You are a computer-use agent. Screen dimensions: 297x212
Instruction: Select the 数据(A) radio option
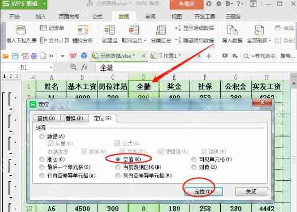[42, 136]
